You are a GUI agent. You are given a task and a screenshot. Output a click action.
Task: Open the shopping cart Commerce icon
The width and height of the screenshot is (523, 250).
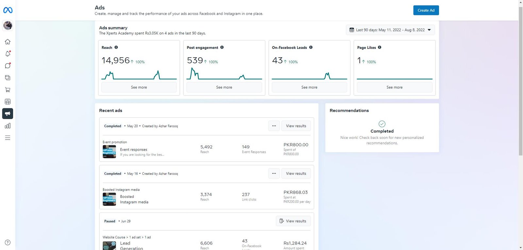coord(8,90)
